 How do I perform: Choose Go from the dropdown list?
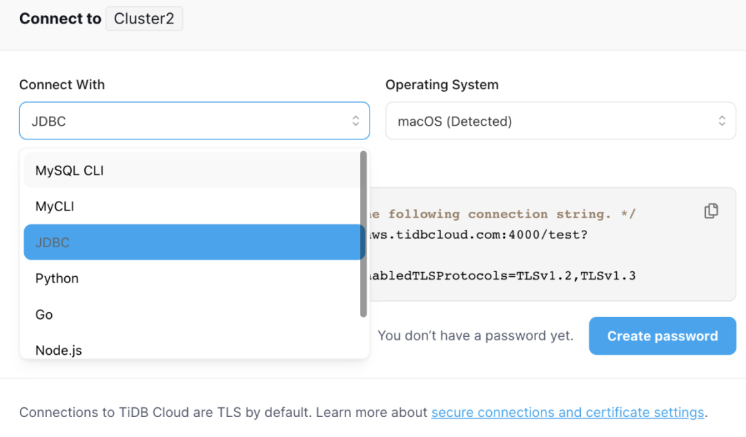[x=44, y=314]
